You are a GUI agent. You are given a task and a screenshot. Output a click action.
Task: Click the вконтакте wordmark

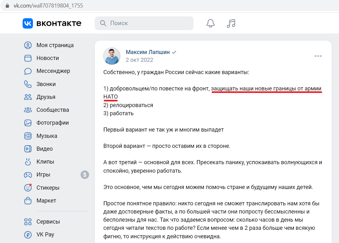(x=59, y=23)
